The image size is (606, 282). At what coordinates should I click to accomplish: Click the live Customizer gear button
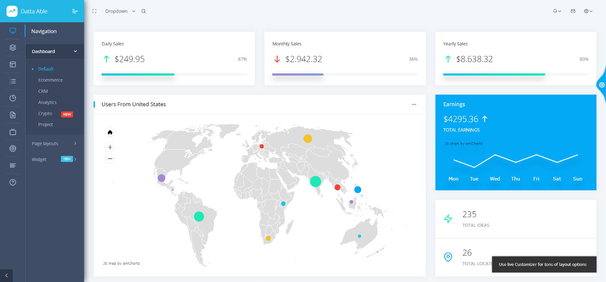602,85
